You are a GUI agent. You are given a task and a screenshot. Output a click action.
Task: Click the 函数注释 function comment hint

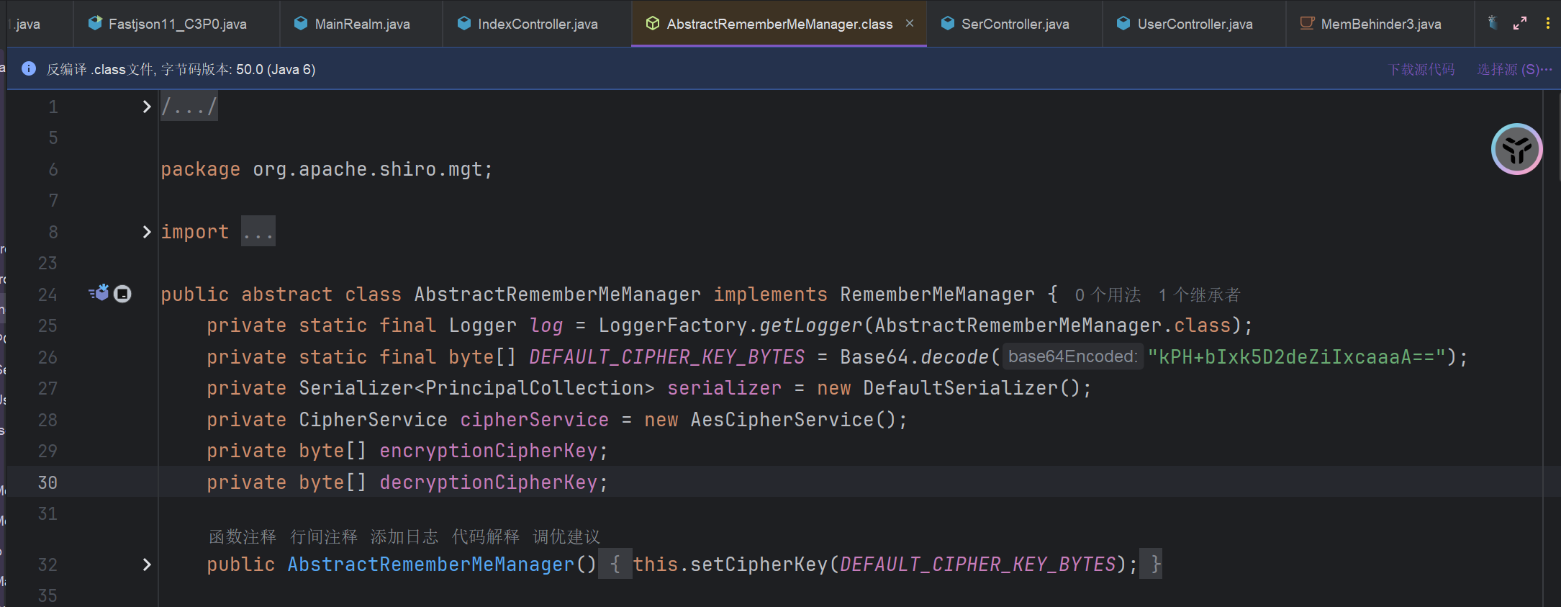point(243,537)
